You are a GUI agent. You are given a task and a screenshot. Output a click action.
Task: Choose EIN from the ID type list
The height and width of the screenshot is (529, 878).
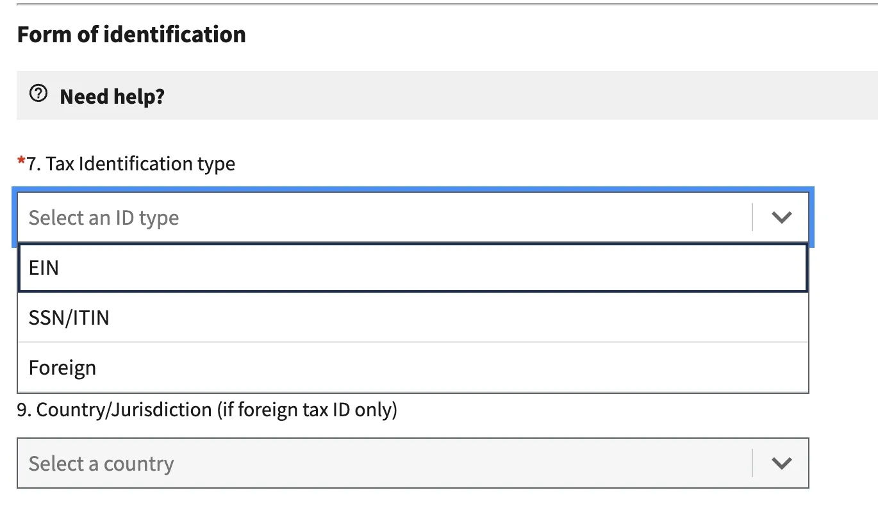(x=413, y=268)
